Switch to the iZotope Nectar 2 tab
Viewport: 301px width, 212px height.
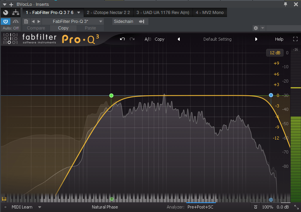[108, 13]
